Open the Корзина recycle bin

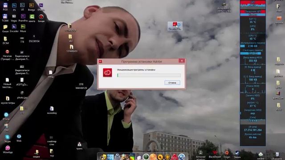click(277, 156)
